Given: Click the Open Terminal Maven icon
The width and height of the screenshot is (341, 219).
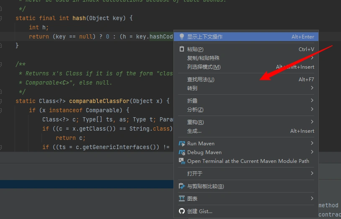Looking at the screenshot, I should [182, 161].
